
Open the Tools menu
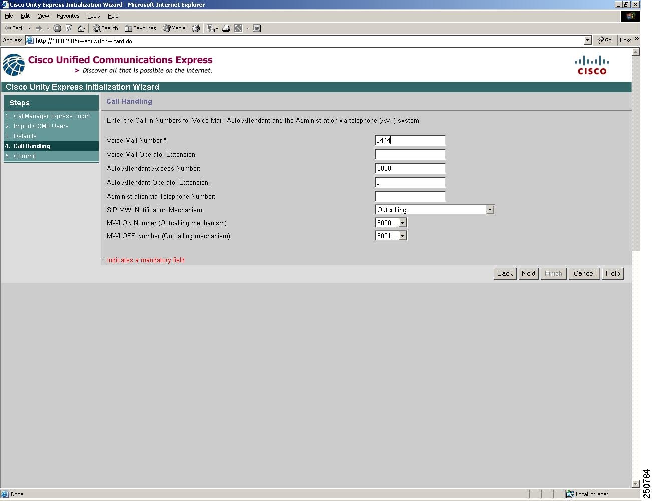click(94, 16)
